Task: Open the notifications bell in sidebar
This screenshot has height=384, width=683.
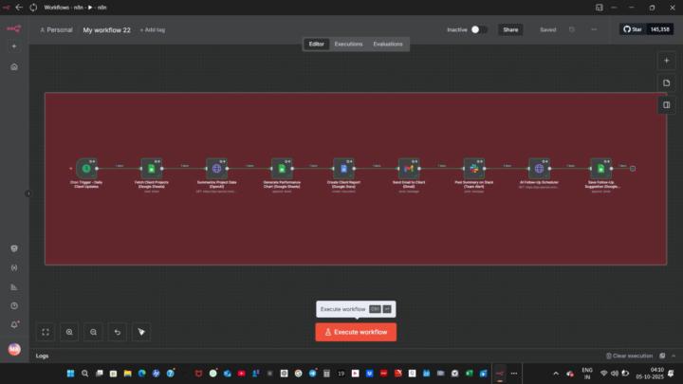Action: 14,325
